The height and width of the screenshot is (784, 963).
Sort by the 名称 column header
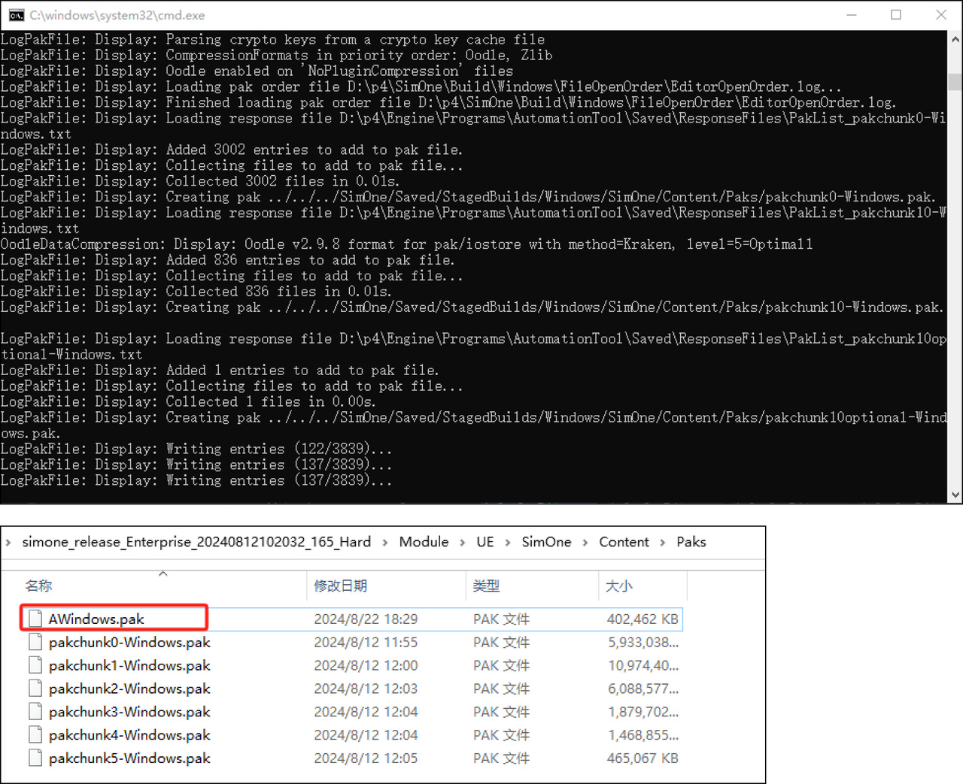coord(38,586)
